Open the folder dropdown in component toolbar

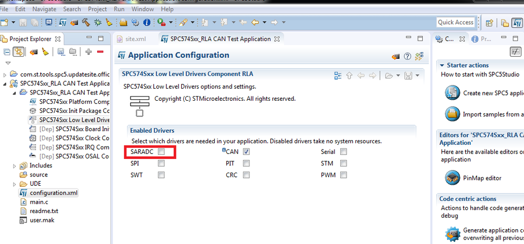pyautogui.click(x=398, y=76)
